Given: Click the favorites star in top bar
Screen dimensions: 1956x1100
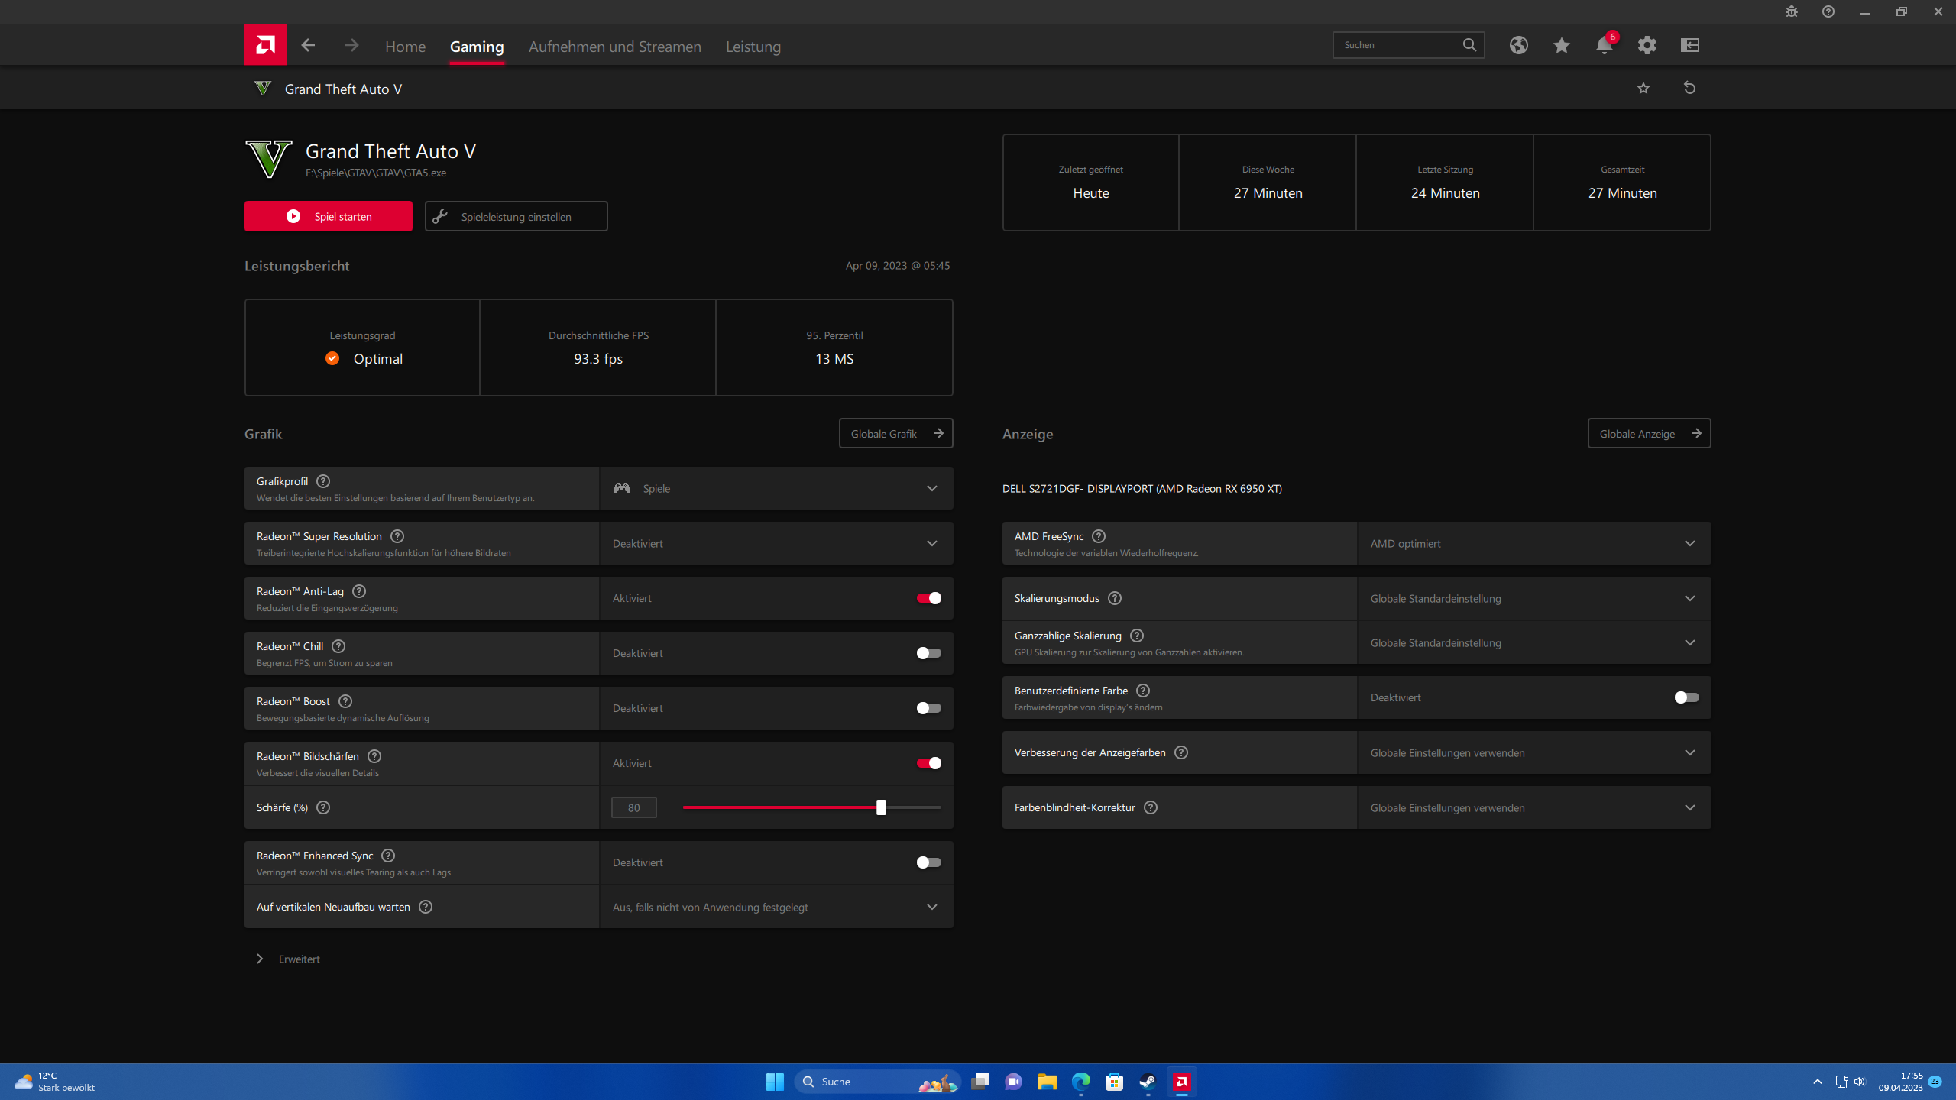Looking at the screenshot, I should (x=1561, y=45).
